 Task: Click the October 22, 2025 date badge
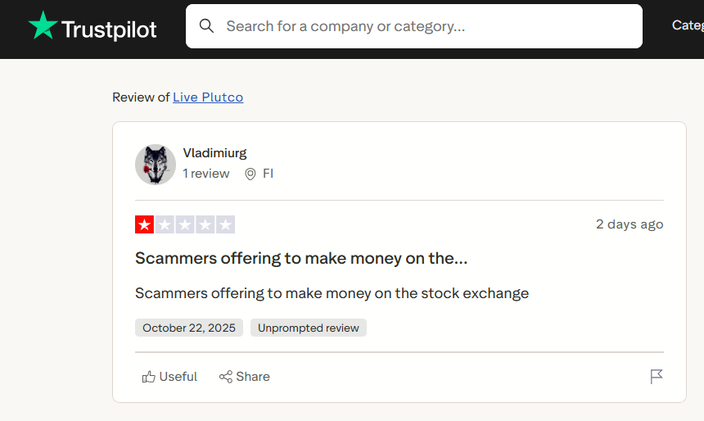pos(189,328)
